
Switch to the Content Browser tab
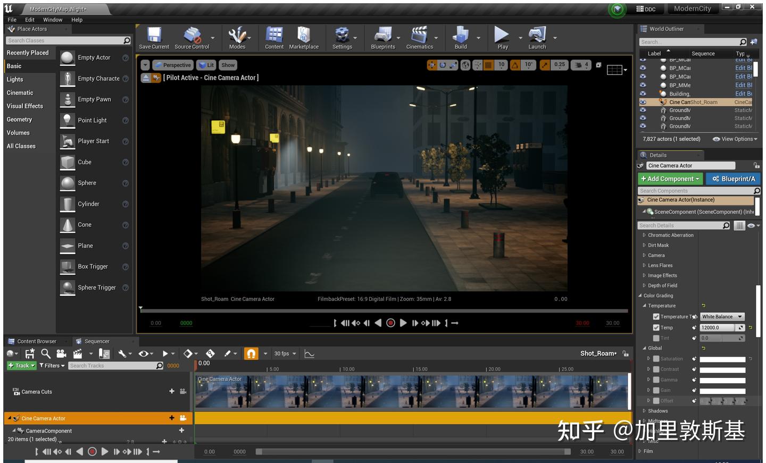[36, 341]
